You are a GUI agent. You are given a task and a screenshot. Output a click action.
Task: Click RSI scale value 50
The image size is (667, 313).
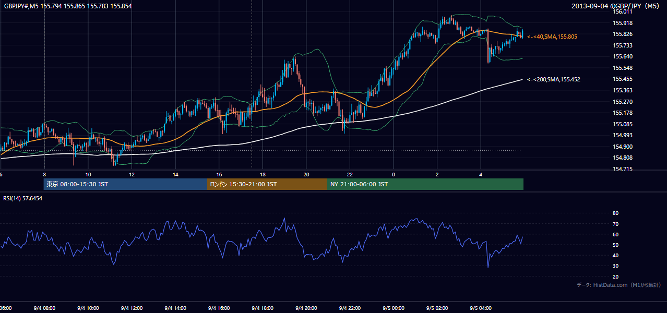[x=615, y=245]
